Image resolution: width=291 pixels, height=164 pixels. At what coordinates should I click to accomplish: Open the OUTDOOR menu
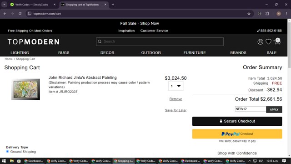point(151,53)
